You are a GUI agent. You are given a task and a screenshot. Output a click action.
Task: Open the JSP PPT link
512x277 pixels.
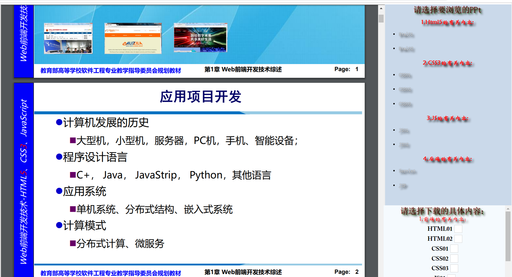click(402, 185)
